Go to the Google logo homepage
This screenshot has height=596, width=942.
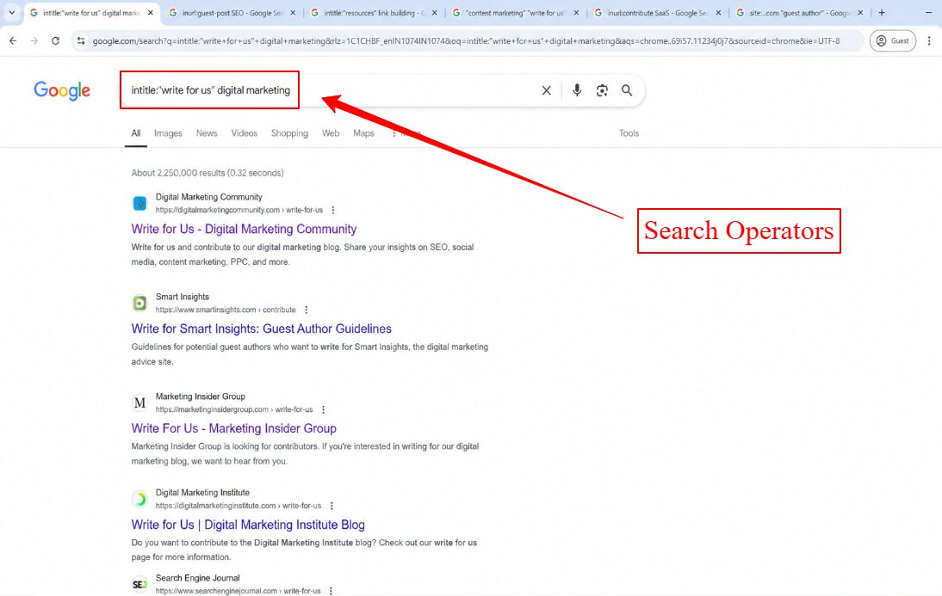coord(62,90)
